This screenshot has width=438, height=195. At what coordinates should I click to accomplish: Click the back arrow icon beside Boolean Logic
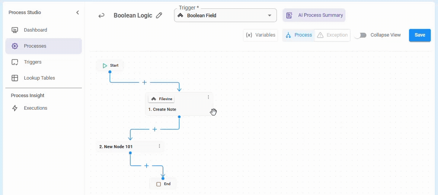coord(101,16)
